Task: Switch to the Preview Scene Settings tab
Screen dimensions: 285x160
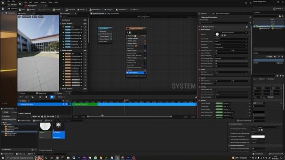Action: [223, 14]
